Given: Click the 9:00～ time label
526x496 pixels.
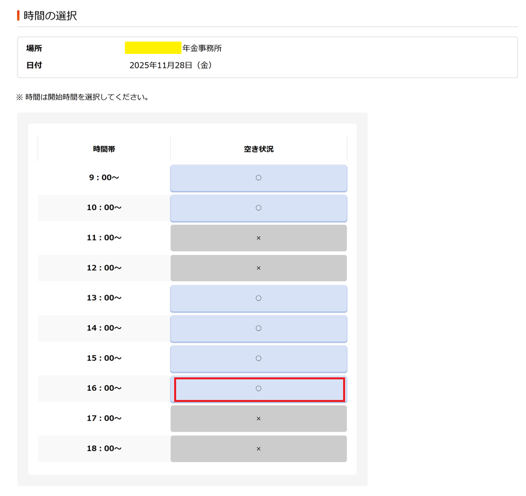Looking at the screenshot, I should (104, 178).
